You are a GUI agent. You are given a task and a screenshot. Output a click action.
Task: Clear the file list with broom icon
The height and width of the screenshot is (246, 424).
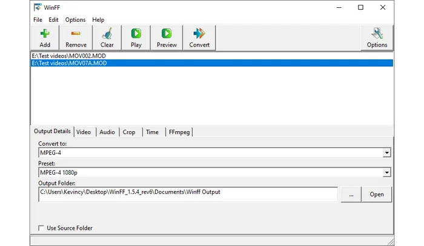coord(107,34)
